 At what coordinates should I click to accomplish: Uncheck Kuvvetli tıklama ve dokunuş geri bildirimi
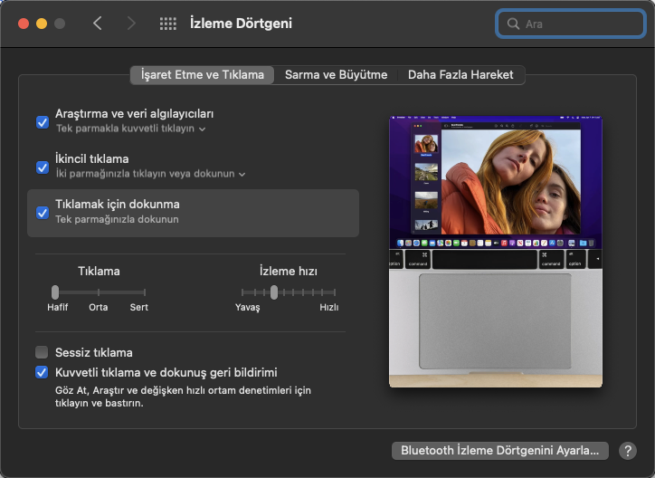(x=42, y=372)
